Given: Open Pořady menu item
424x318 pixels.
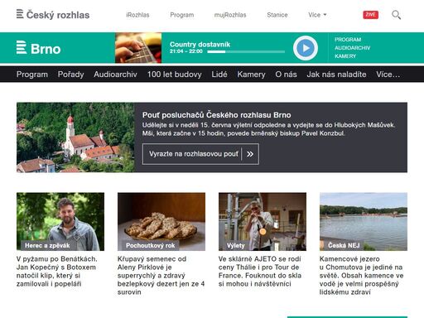Looking at the screenshot, I should click(x=70, y=75).
